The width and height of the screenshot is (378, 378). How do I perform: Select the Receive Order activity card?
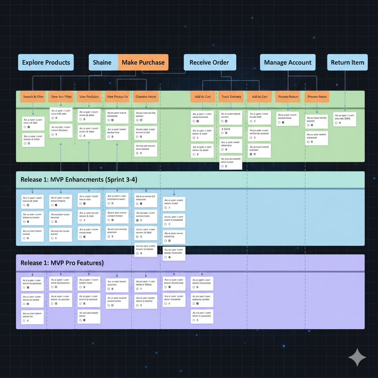point(209,62)
